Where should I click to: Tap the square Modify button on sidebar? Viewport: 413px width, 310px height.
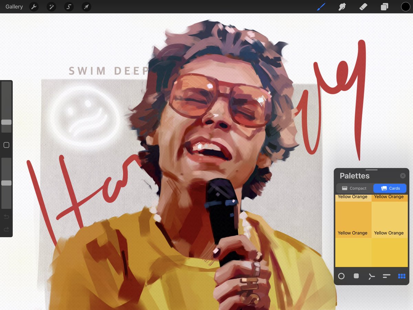point(6,145)
